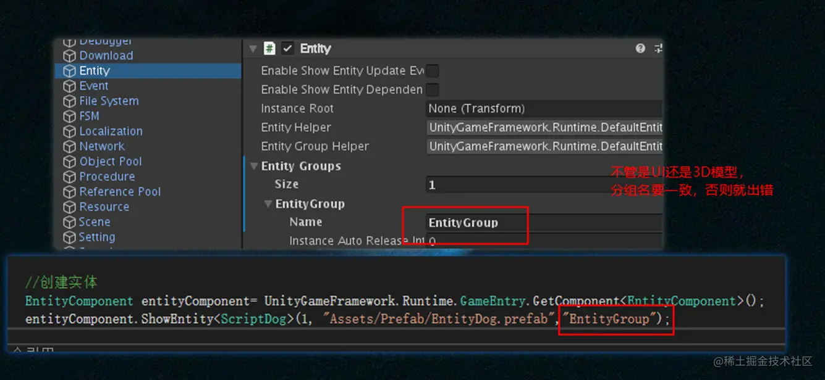Click the Size label

[x=287, y=184]
